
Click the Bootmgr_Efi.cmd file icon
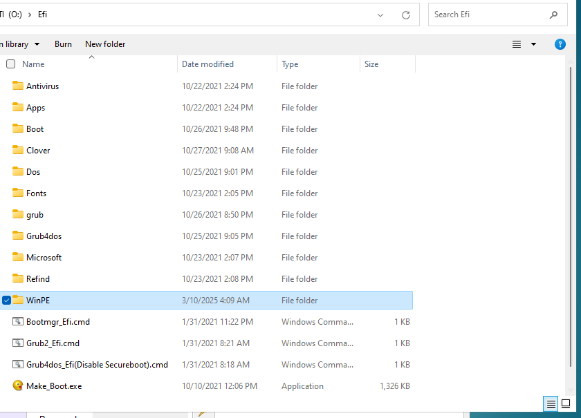(18, 322)
